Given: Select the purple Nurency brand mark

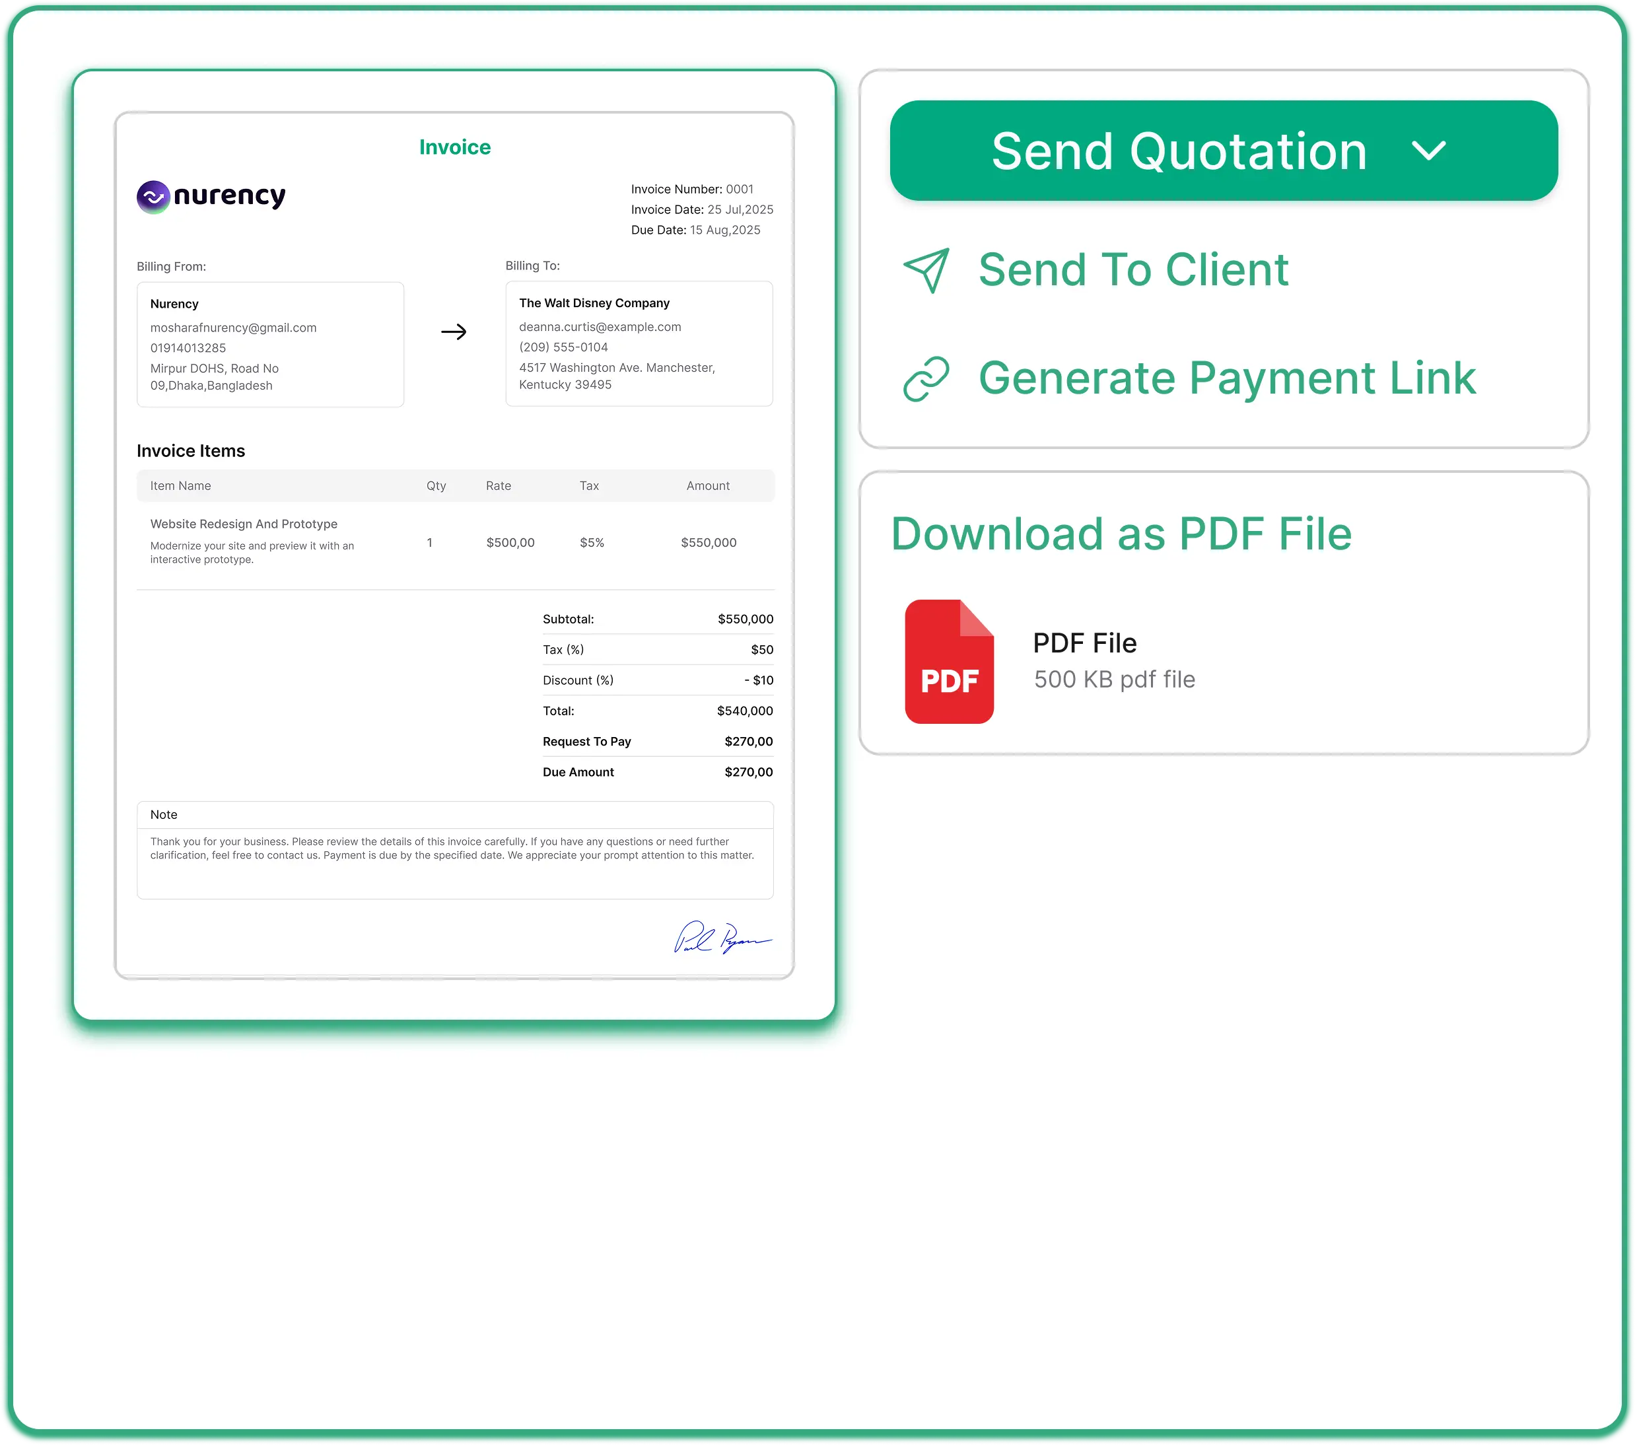Looking at the screenshot, I should 154,196.
